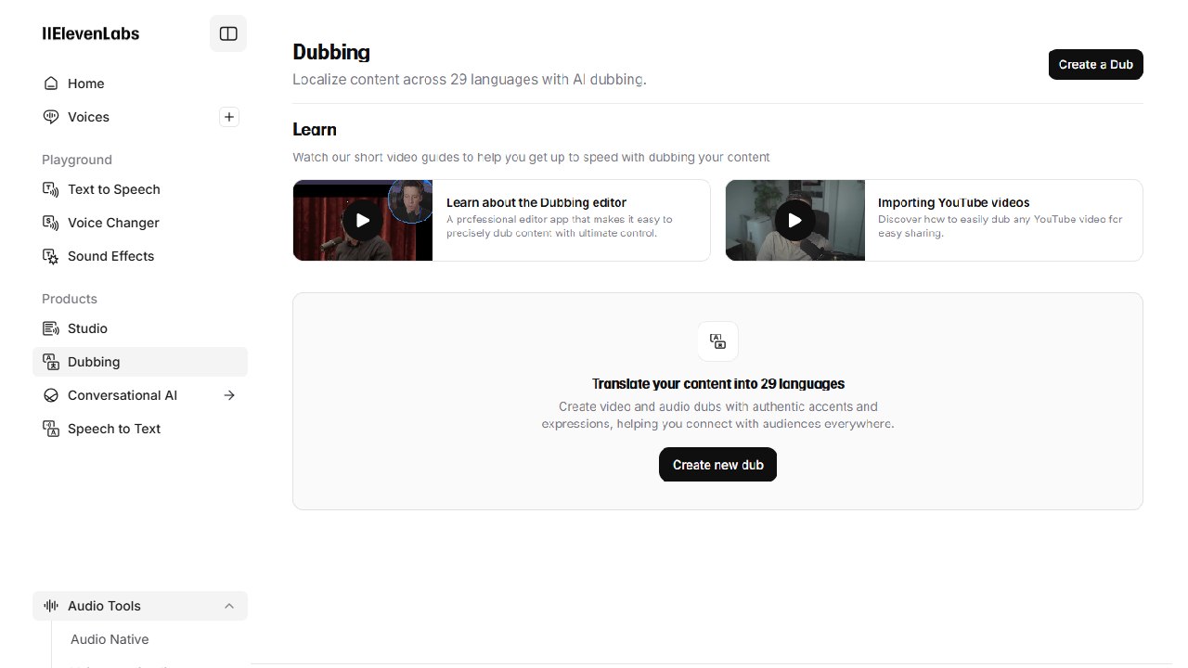Image resolution: width=1188 pixels, height=668 pixels.
Task: Choose Audio Native under Audio Tools
Action: 110,639
